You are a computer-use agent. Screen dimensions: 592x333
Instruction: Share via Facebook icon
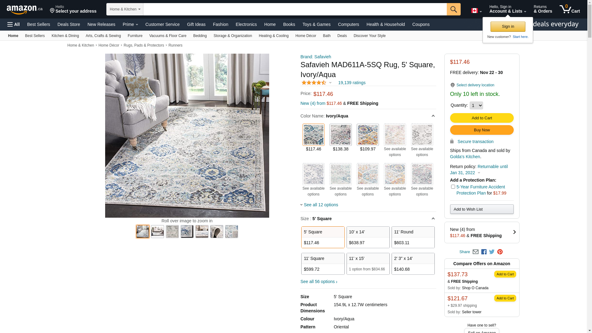tap(484, 252)
